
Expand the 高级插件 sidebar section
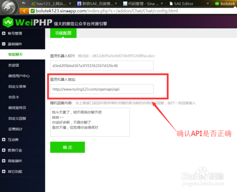tap(22, 161)
